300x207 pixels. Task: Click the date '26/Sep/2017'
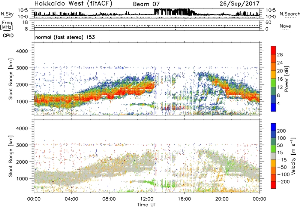(x=239, y=4)
